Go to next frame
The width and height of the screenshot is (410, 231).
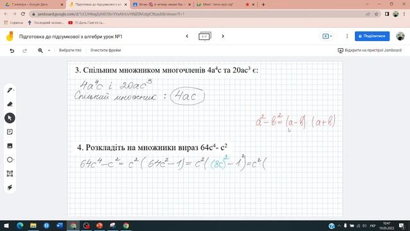point(223,36)
